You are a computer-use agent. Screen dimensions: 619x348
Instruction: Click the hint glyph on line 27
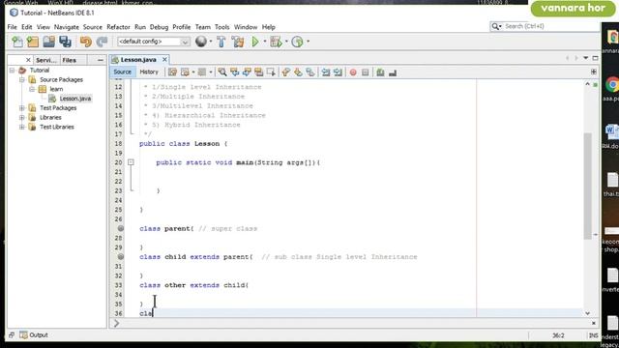pos(120,228)
